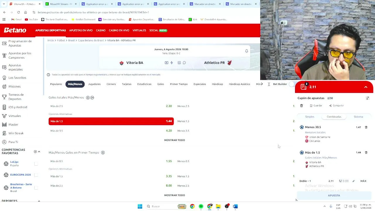Add a favorite competition with plus icon
Screen dimensions: 375x211
click(35, 152)
